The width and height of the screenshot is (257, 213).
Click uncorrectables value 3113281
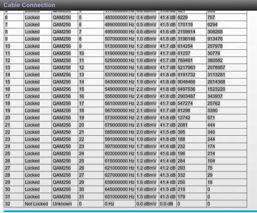tap(216, 75)
